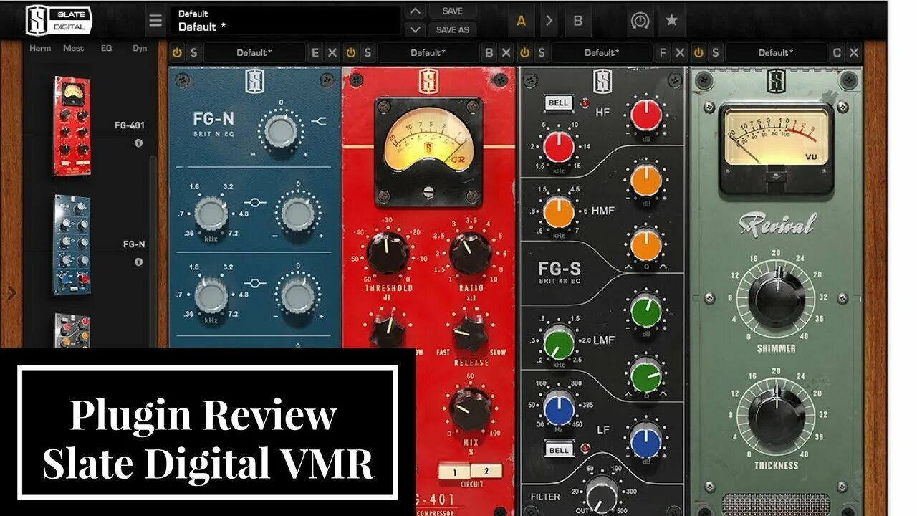Expand the left side panel arrow
The image size is (917, 516).
pyautogui.click(x=11, y=292)
